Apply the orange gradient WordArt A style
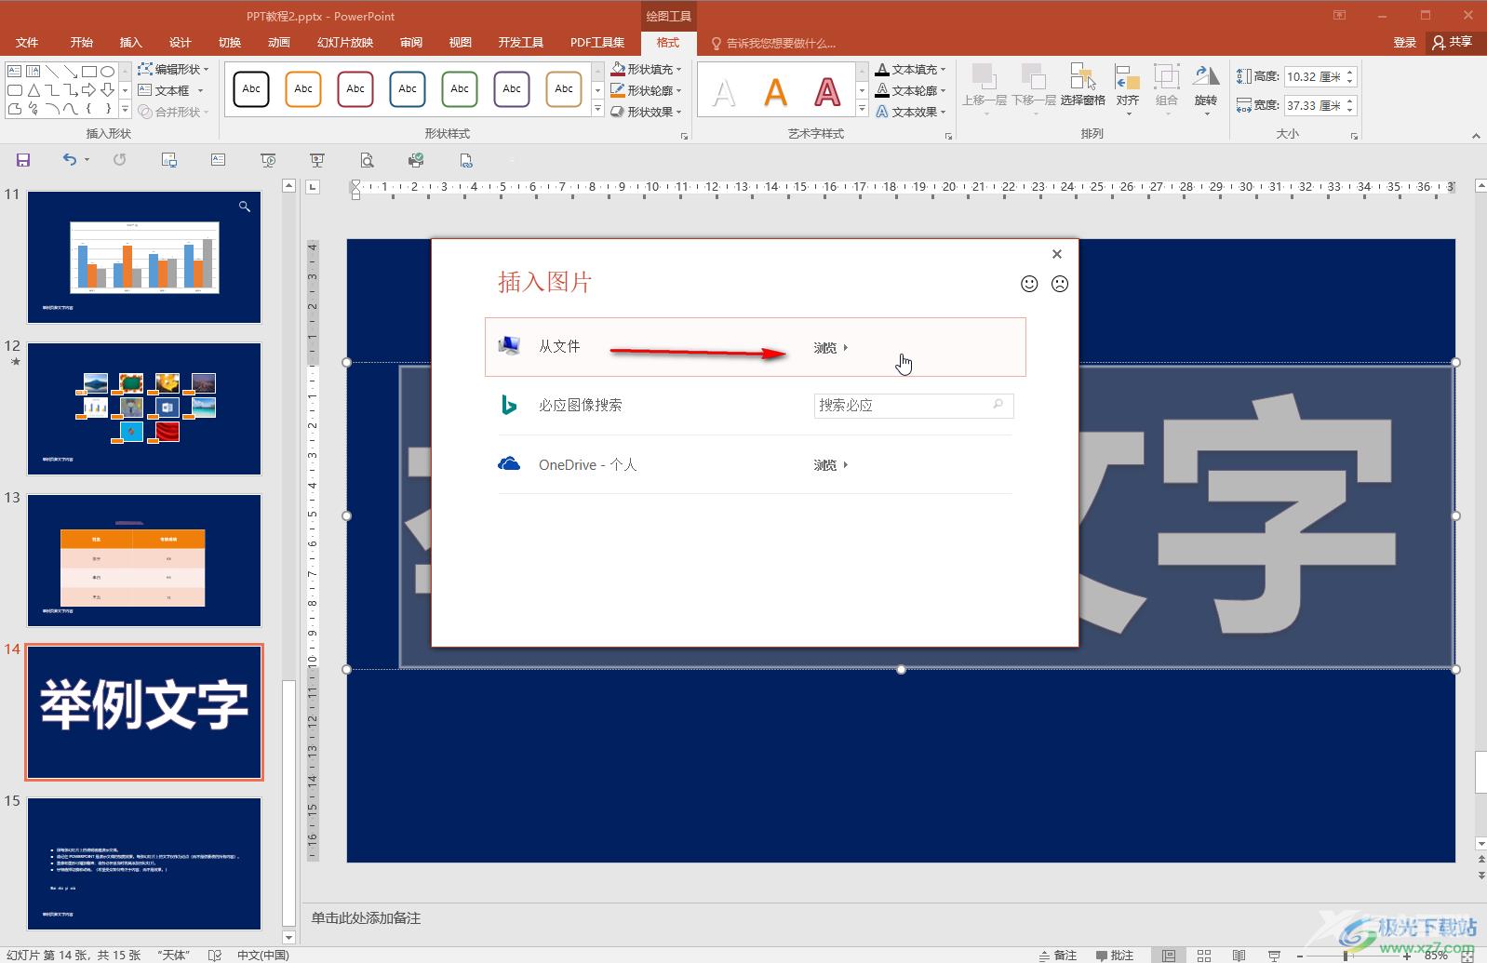The width and height of the screenshot is (1487, 963). [775, 91]
